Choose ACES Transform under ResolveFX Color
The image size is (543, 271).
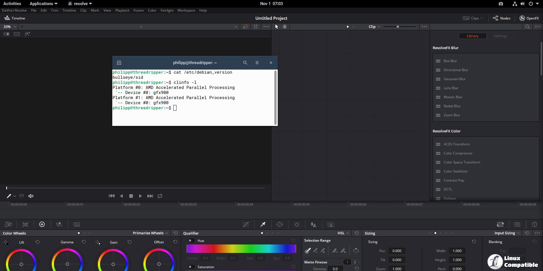457,144
